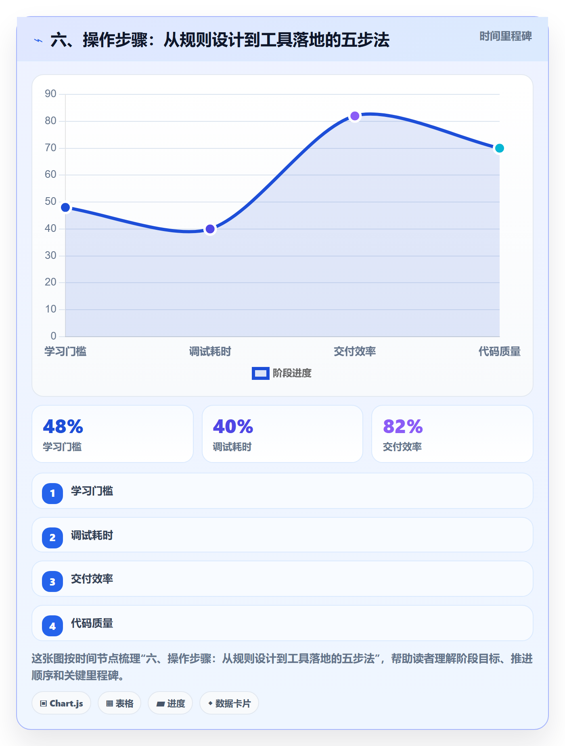
Task: Toggle the 阶段进度 legend dataset visibility
Action: (x=282, y=373)
